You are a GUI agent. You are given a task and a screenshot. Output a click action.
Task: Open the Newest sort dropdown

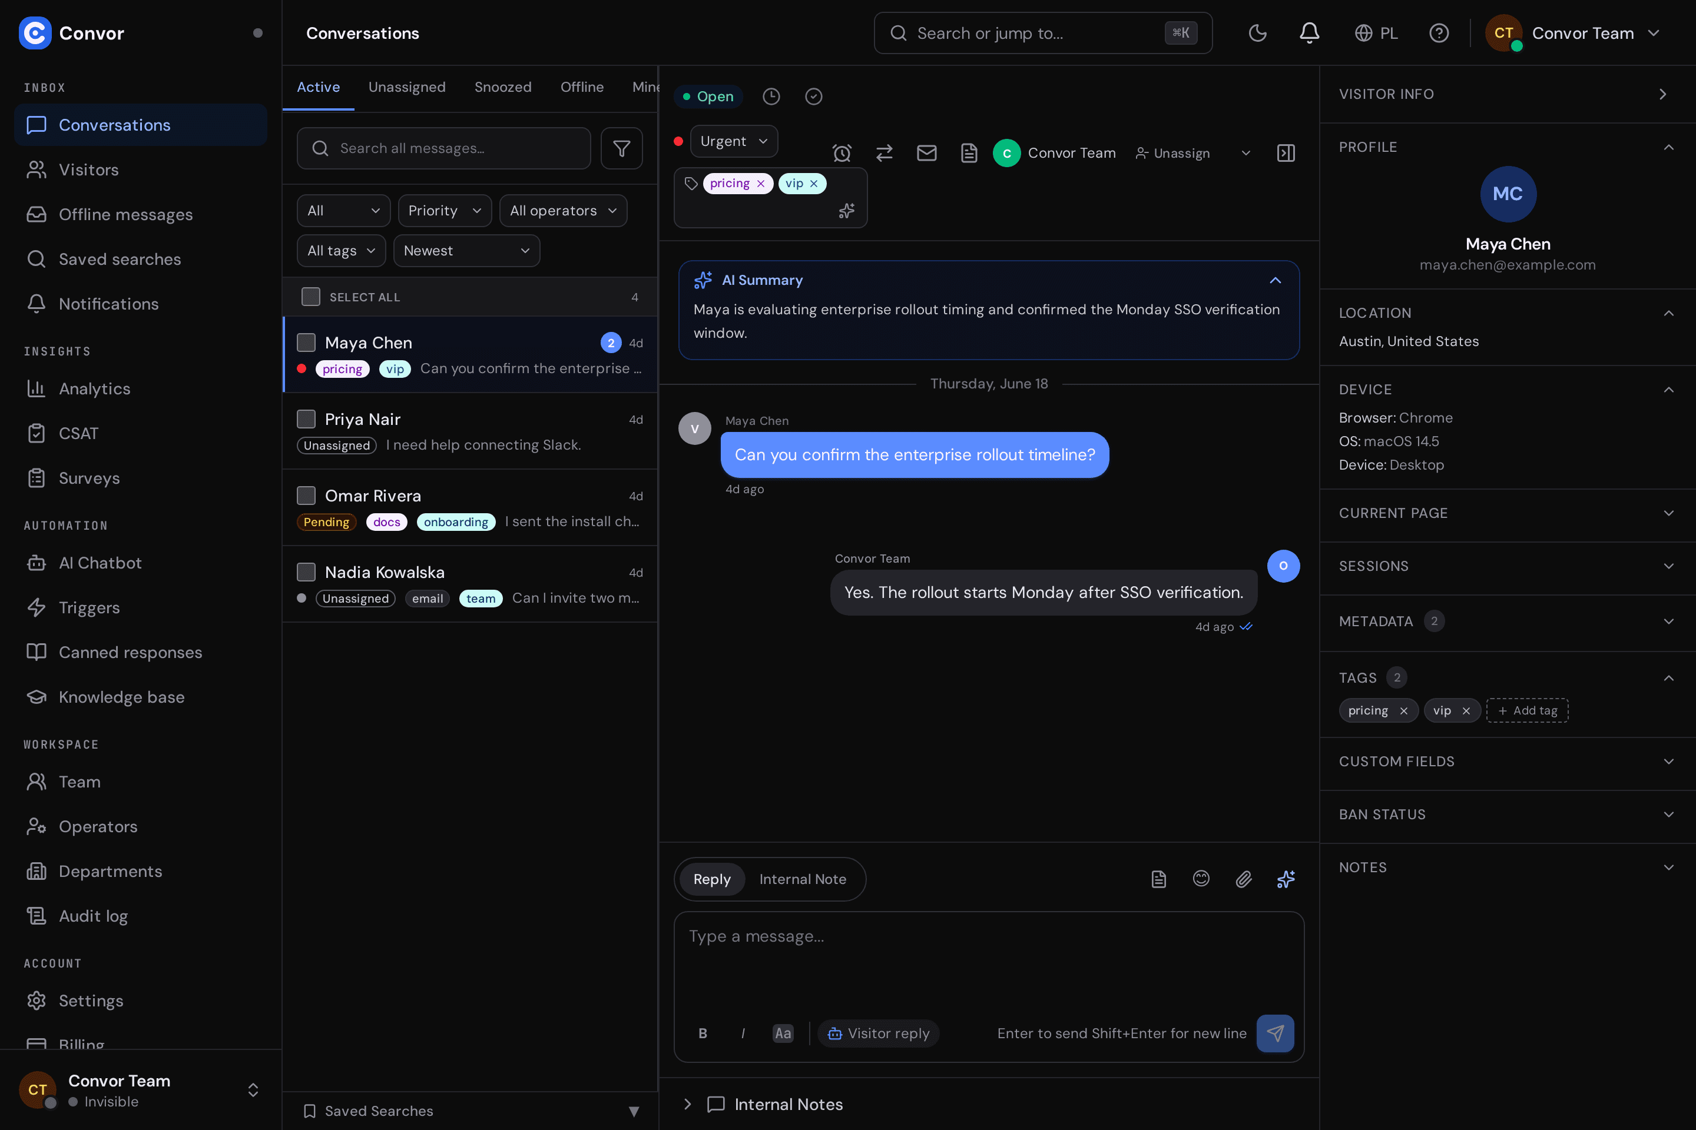[466, 251]
